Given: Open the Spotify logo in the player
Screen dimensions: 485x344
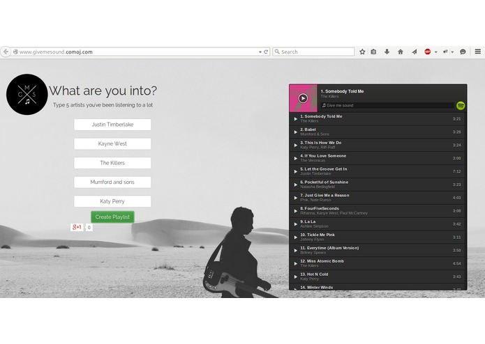Looking at the screenshot, I should (461, 106).
